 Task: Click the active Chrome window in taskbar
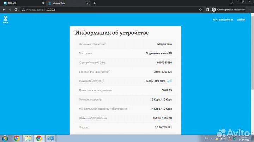[x=39, y=138]
